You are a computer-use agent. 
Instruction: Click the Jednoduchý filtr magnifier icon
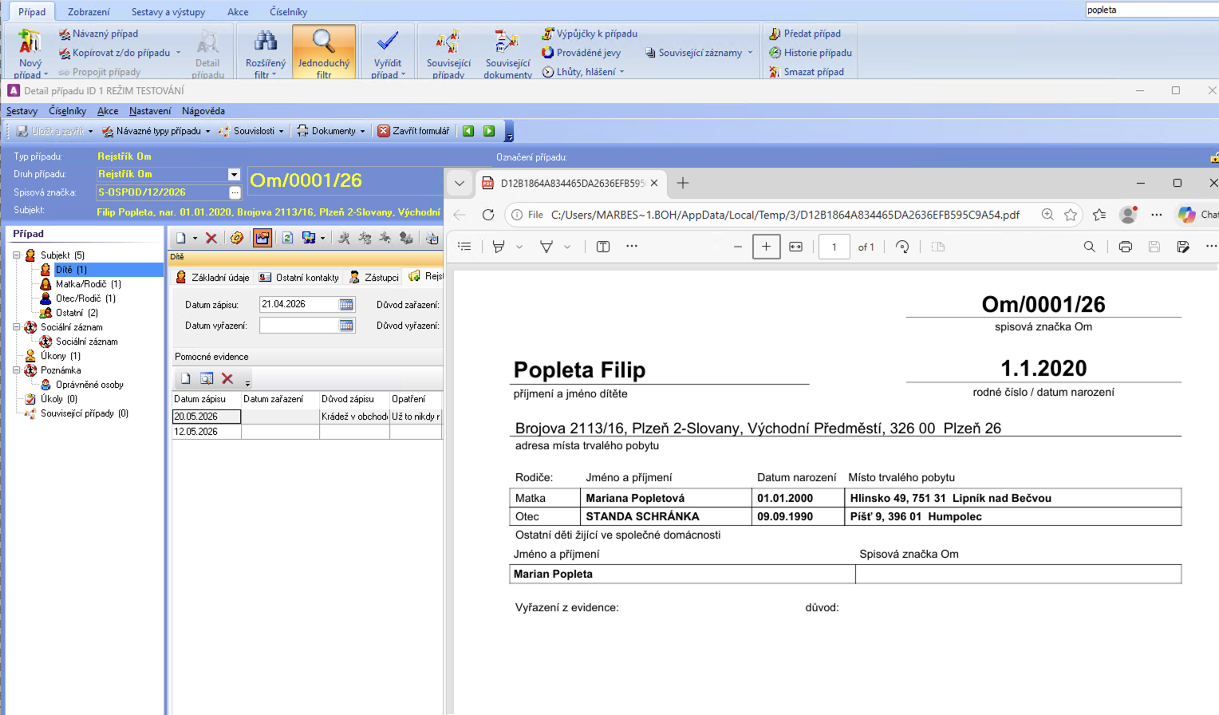(323, 41)
